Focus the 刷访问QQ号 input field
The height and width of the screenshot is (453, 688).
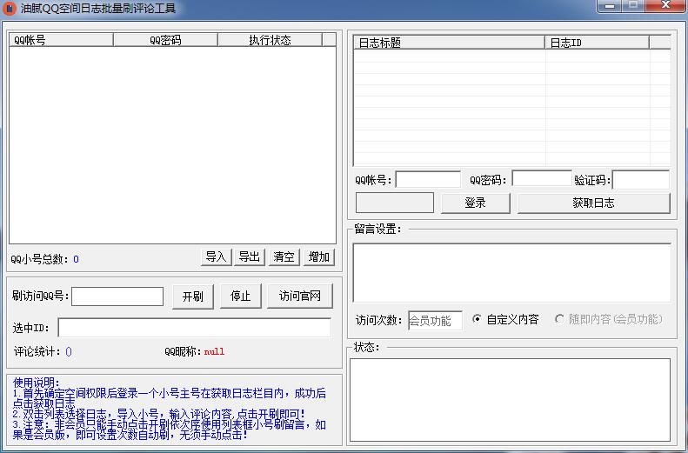pyautogui.click(x=117, y=296)
